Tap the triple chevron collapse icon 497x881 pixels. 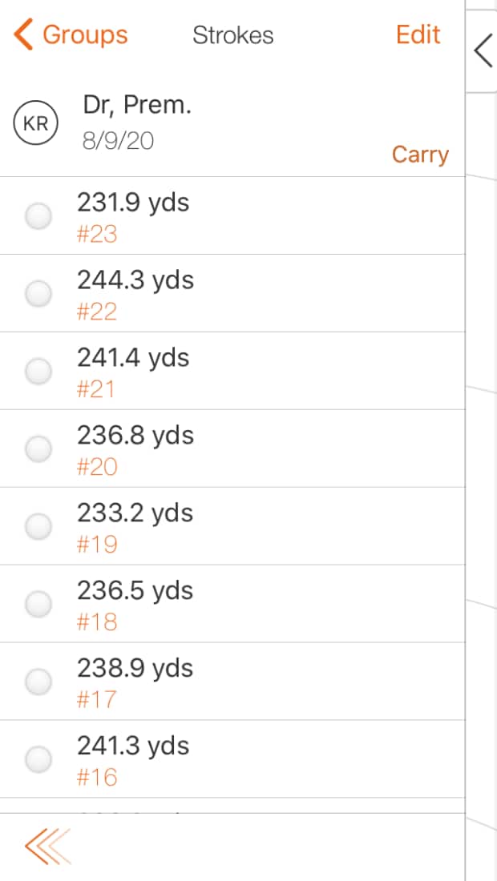47,847
